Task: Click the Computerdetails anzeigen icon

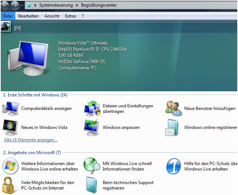Action: tap(11, 108)
